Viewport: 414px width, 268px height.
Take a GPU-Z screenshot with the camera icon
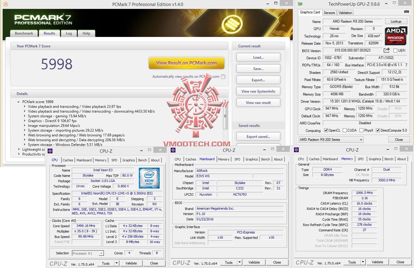(406, 12)
